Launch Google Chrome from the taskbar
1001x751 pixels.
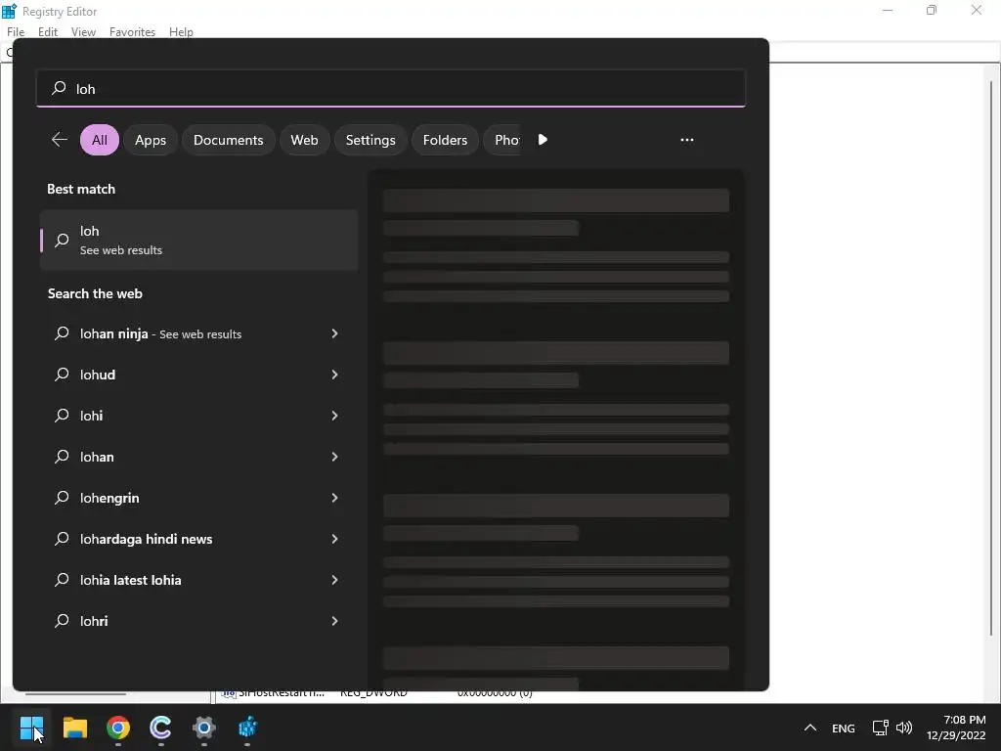tap(118, 728)
